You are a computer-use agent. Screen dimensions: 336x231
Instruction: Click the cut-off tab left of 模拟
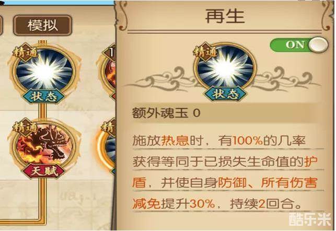[x=1, y=25]
